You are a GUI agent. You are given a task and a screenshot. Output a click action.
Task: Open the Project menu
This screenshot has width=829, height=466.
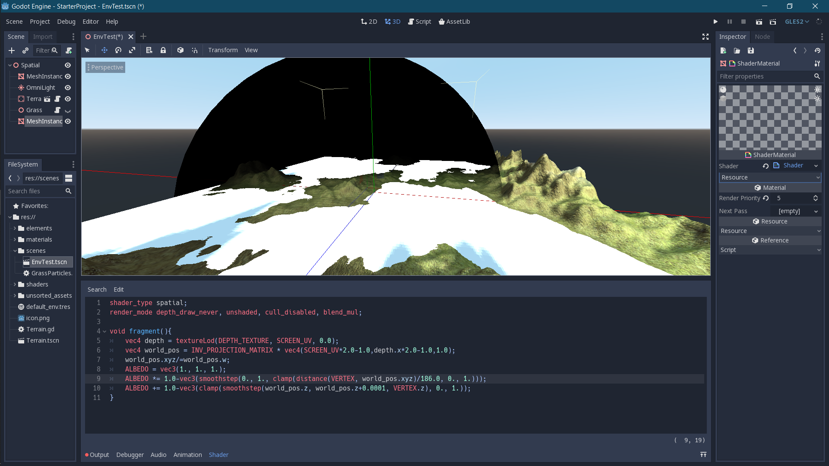point(40,22)
